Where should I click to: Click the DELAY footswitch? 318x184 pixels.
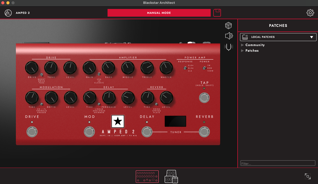pos(146,132)
